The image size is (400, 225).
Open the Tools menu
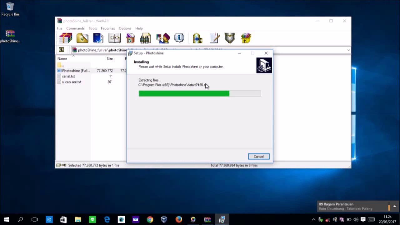click(x=92, y=28)
